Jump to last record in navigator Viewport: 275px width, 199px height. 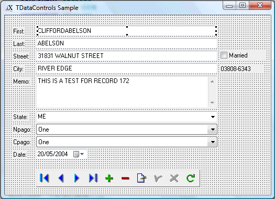[93, 178]
